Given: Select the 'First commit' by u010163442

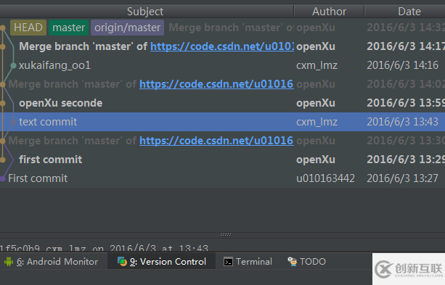Looking at the screenshot, I should (x=222, y=178).
